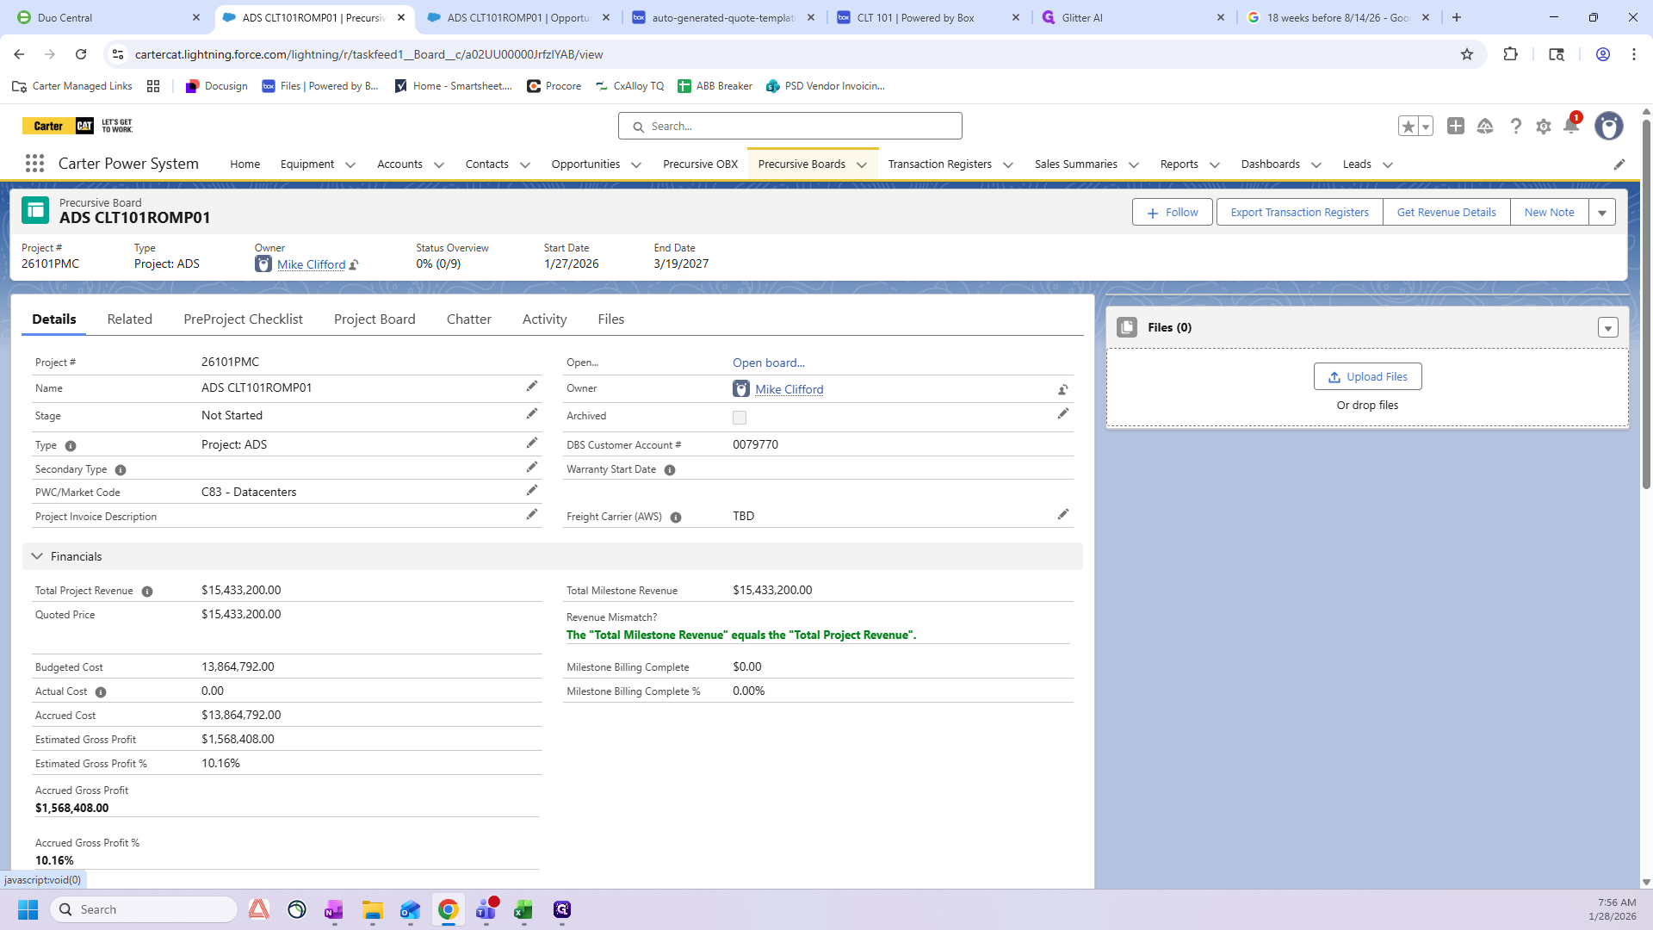Click the change owner icon beside Owner field
Viewport: 1653px width, 930px height.
click(x=1062, y=389)
